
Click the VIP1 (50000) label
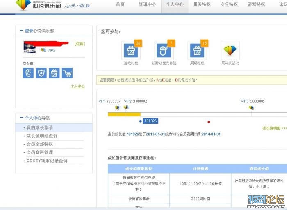click(x=109, y=101)
